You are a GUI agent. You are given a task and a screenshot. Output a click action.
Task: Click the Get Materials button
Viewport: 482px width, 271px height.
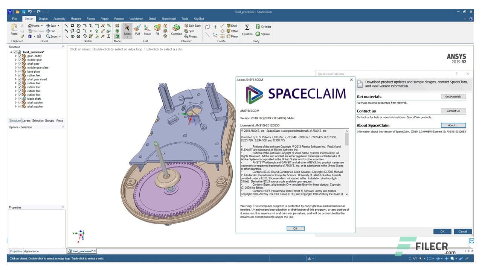click(x=453, y=96)
